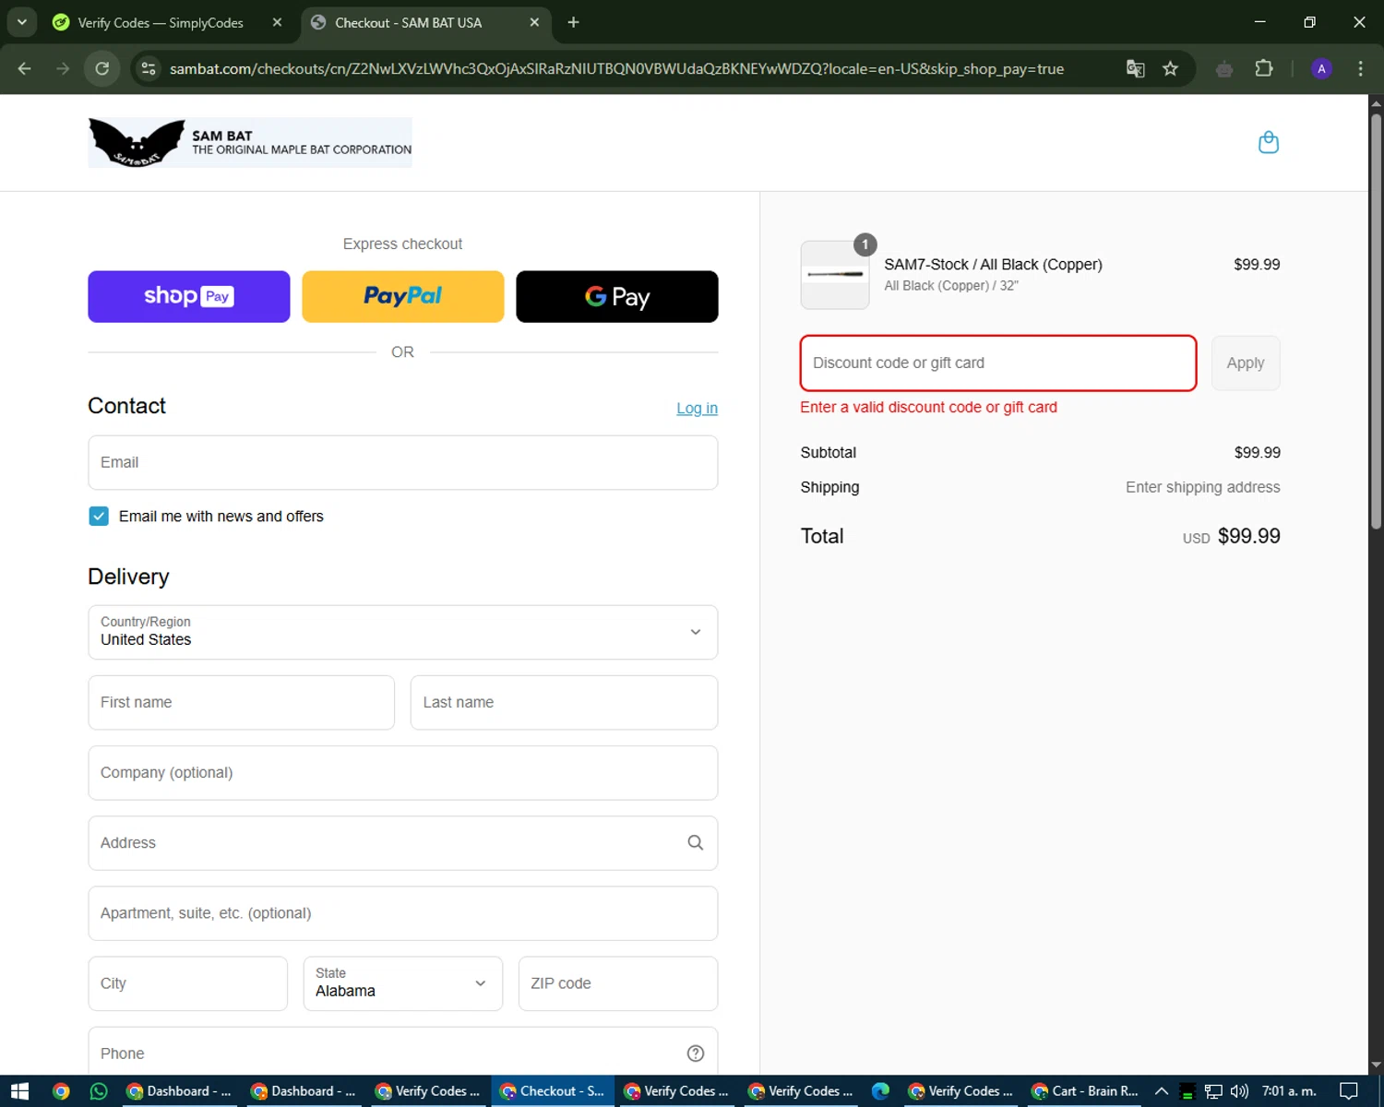Focus the First name field
The image size is (1384, 1107).
(x=242, y=702)
